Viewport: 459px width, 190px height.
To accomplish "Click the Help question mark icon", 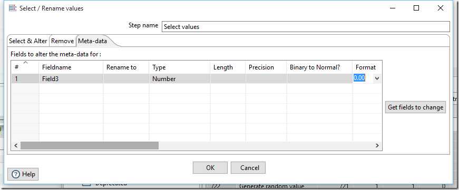I will 16,174.
